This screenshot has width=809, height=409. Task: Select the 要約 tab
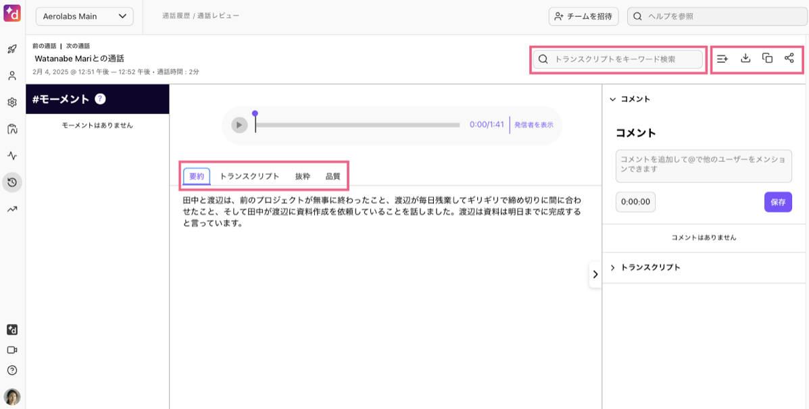197,176
